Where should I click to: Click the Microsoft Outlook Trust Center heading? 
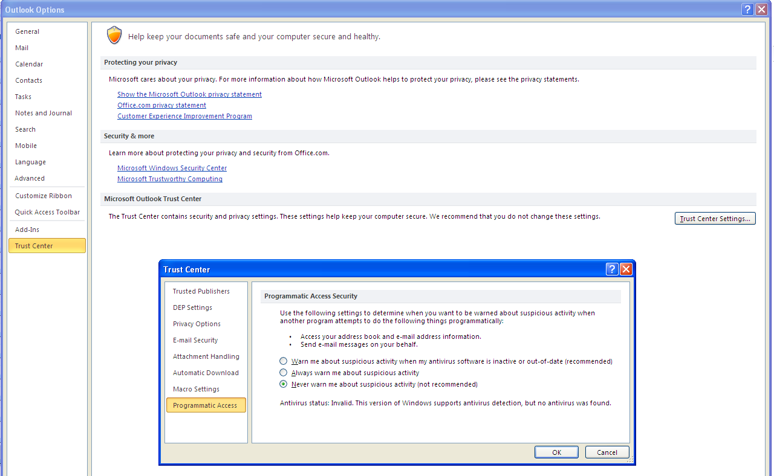pos(152,199)
